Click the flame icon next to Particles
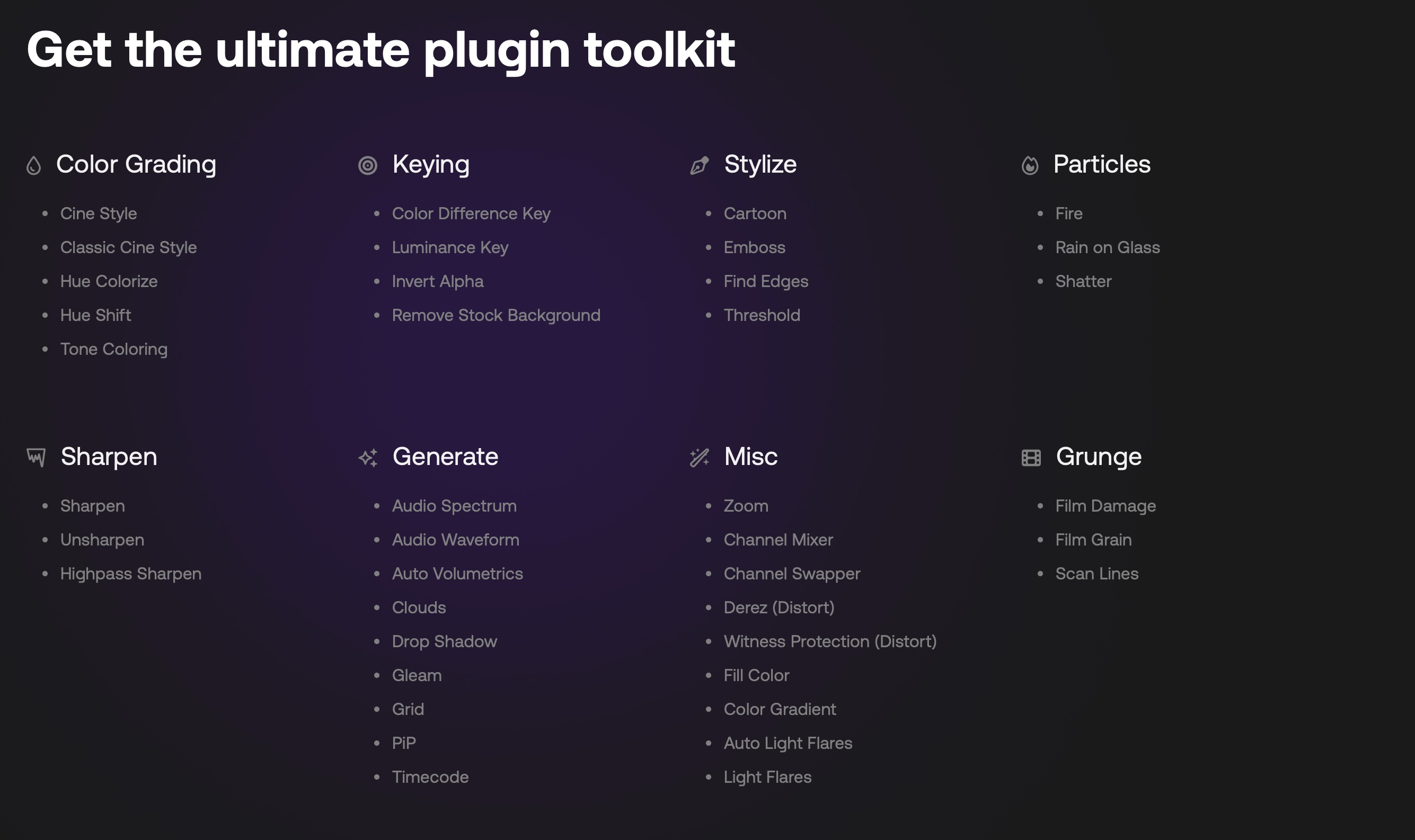The height and width of the screenshot is (840, 1415). coord(1029,165)
